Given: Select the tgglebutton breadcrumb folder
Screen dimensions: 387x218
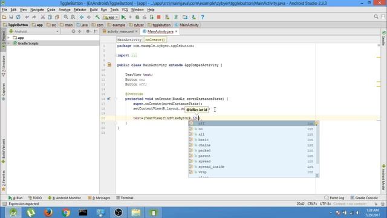Looking at the screenshot, I should [x=159, y=25].
